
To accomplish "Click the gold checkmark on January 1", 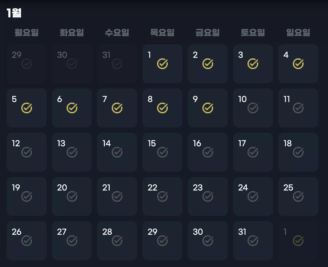I will tap(162, 64).
